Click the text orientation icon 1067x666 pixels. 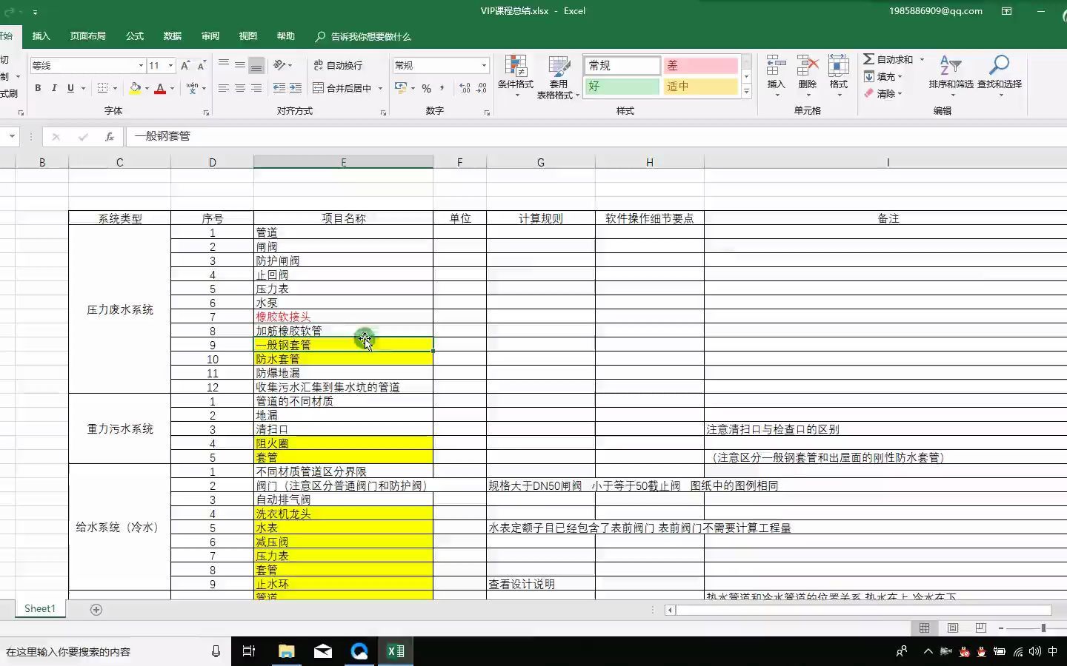279,65
